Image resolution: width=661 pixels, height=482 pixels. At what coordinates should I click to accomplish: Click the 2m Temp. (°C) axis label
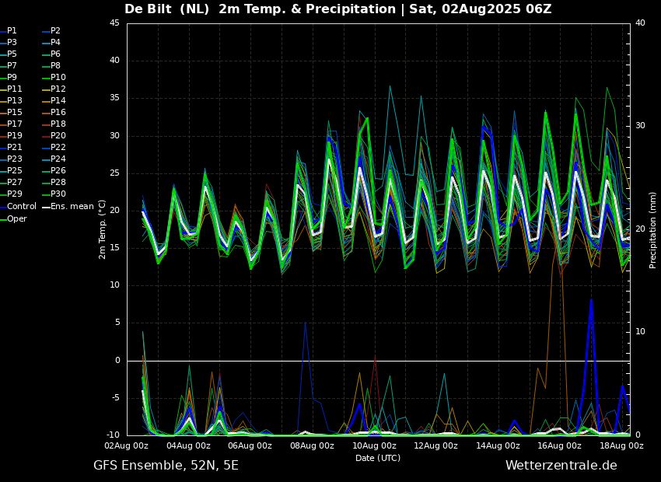[103, 229]
